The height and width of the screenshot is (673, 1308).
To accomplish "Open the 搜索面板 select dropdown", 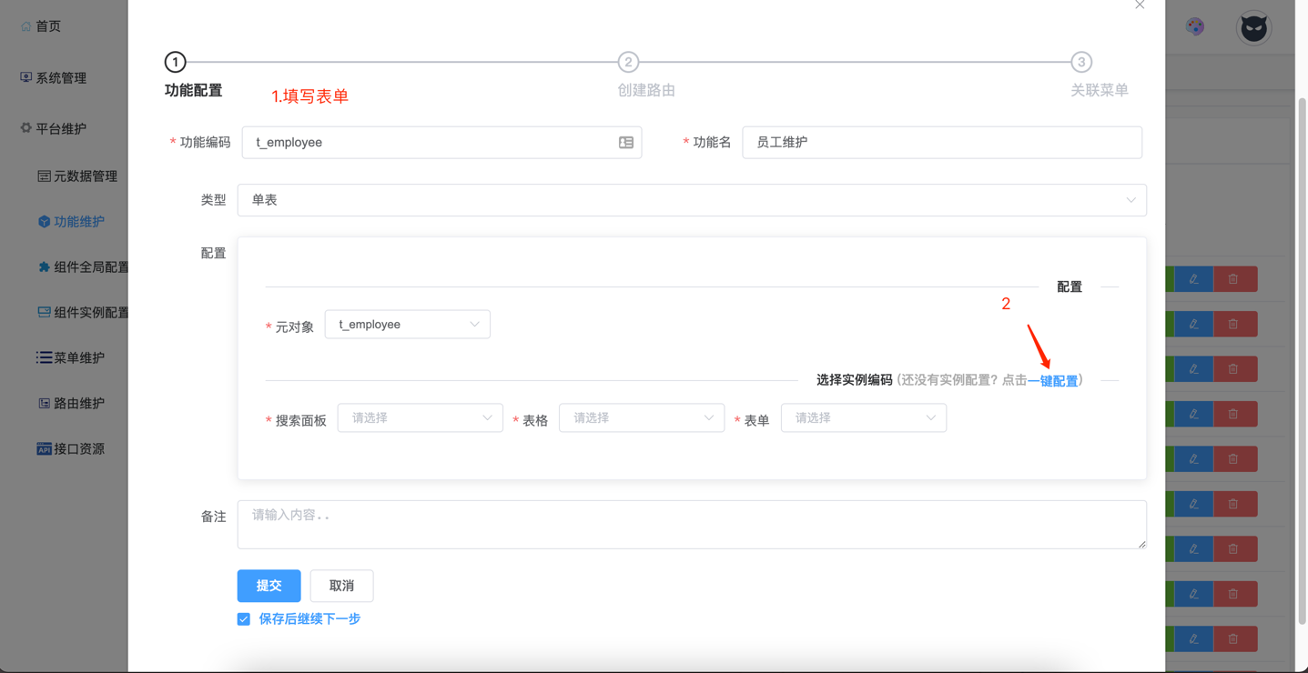I will coord(420,418).
